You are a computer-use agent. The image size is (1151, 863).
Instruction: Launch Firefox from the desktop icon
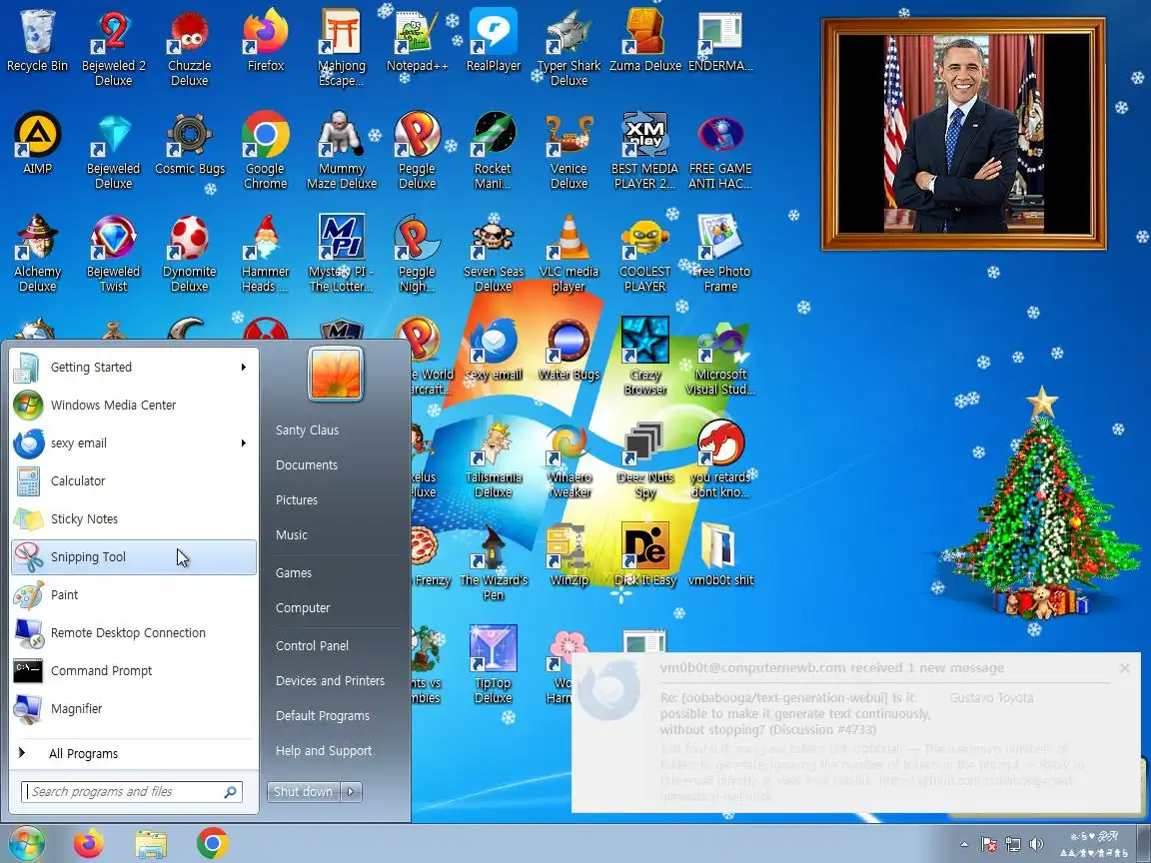click(265, 40)
